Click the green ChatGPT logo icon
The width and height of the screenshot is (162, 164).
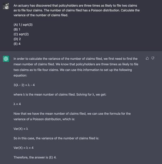click(x=6, y=59)
